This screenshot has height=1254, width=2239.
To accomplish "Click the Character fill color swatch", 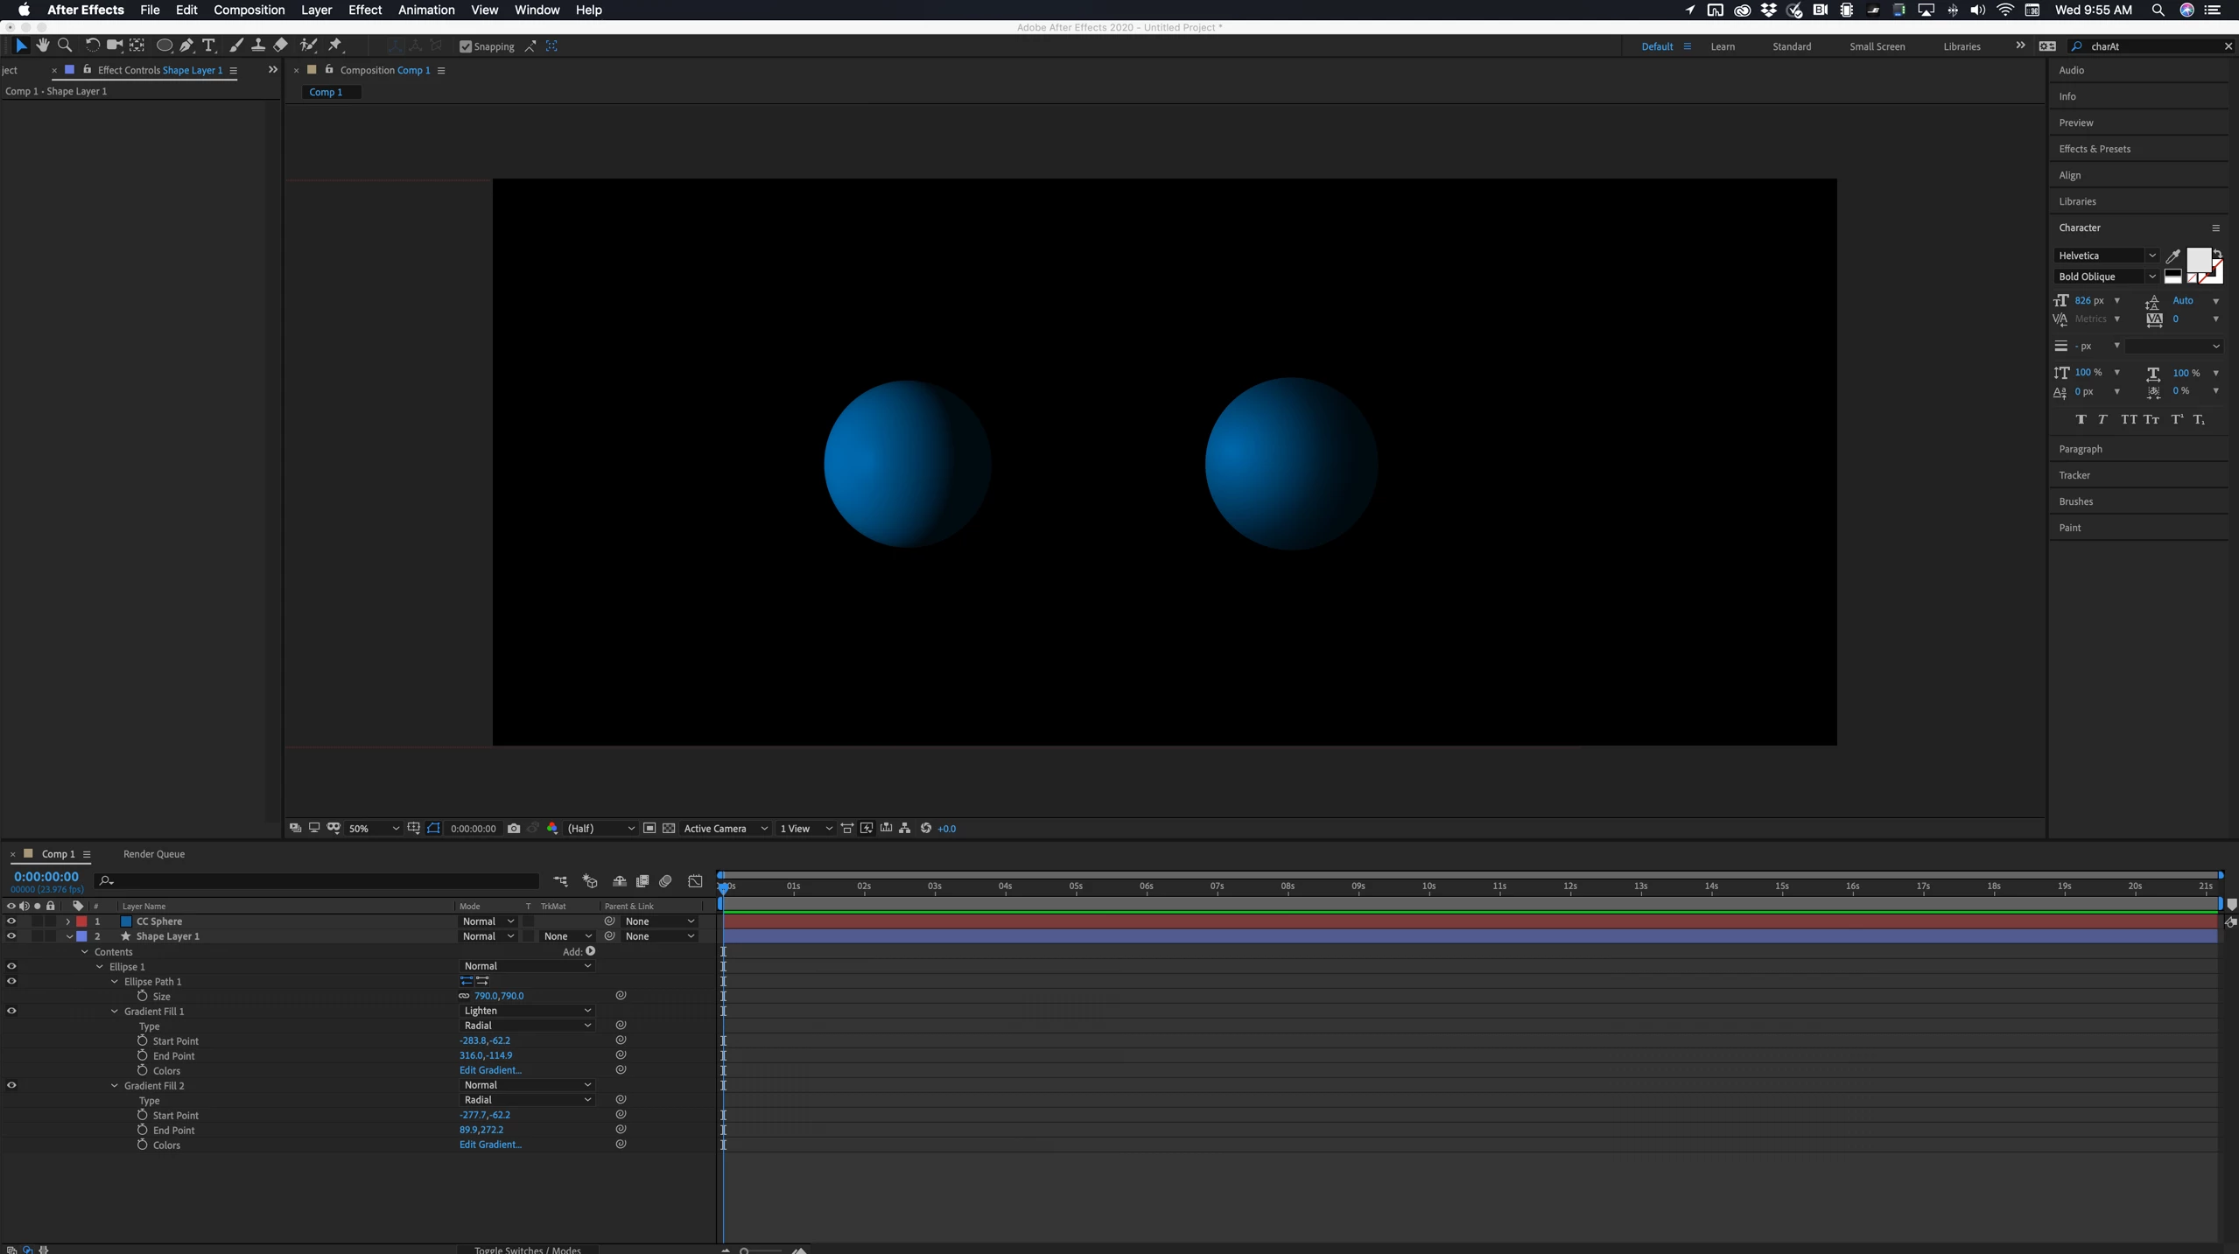I will click(x=2197, y=259).
